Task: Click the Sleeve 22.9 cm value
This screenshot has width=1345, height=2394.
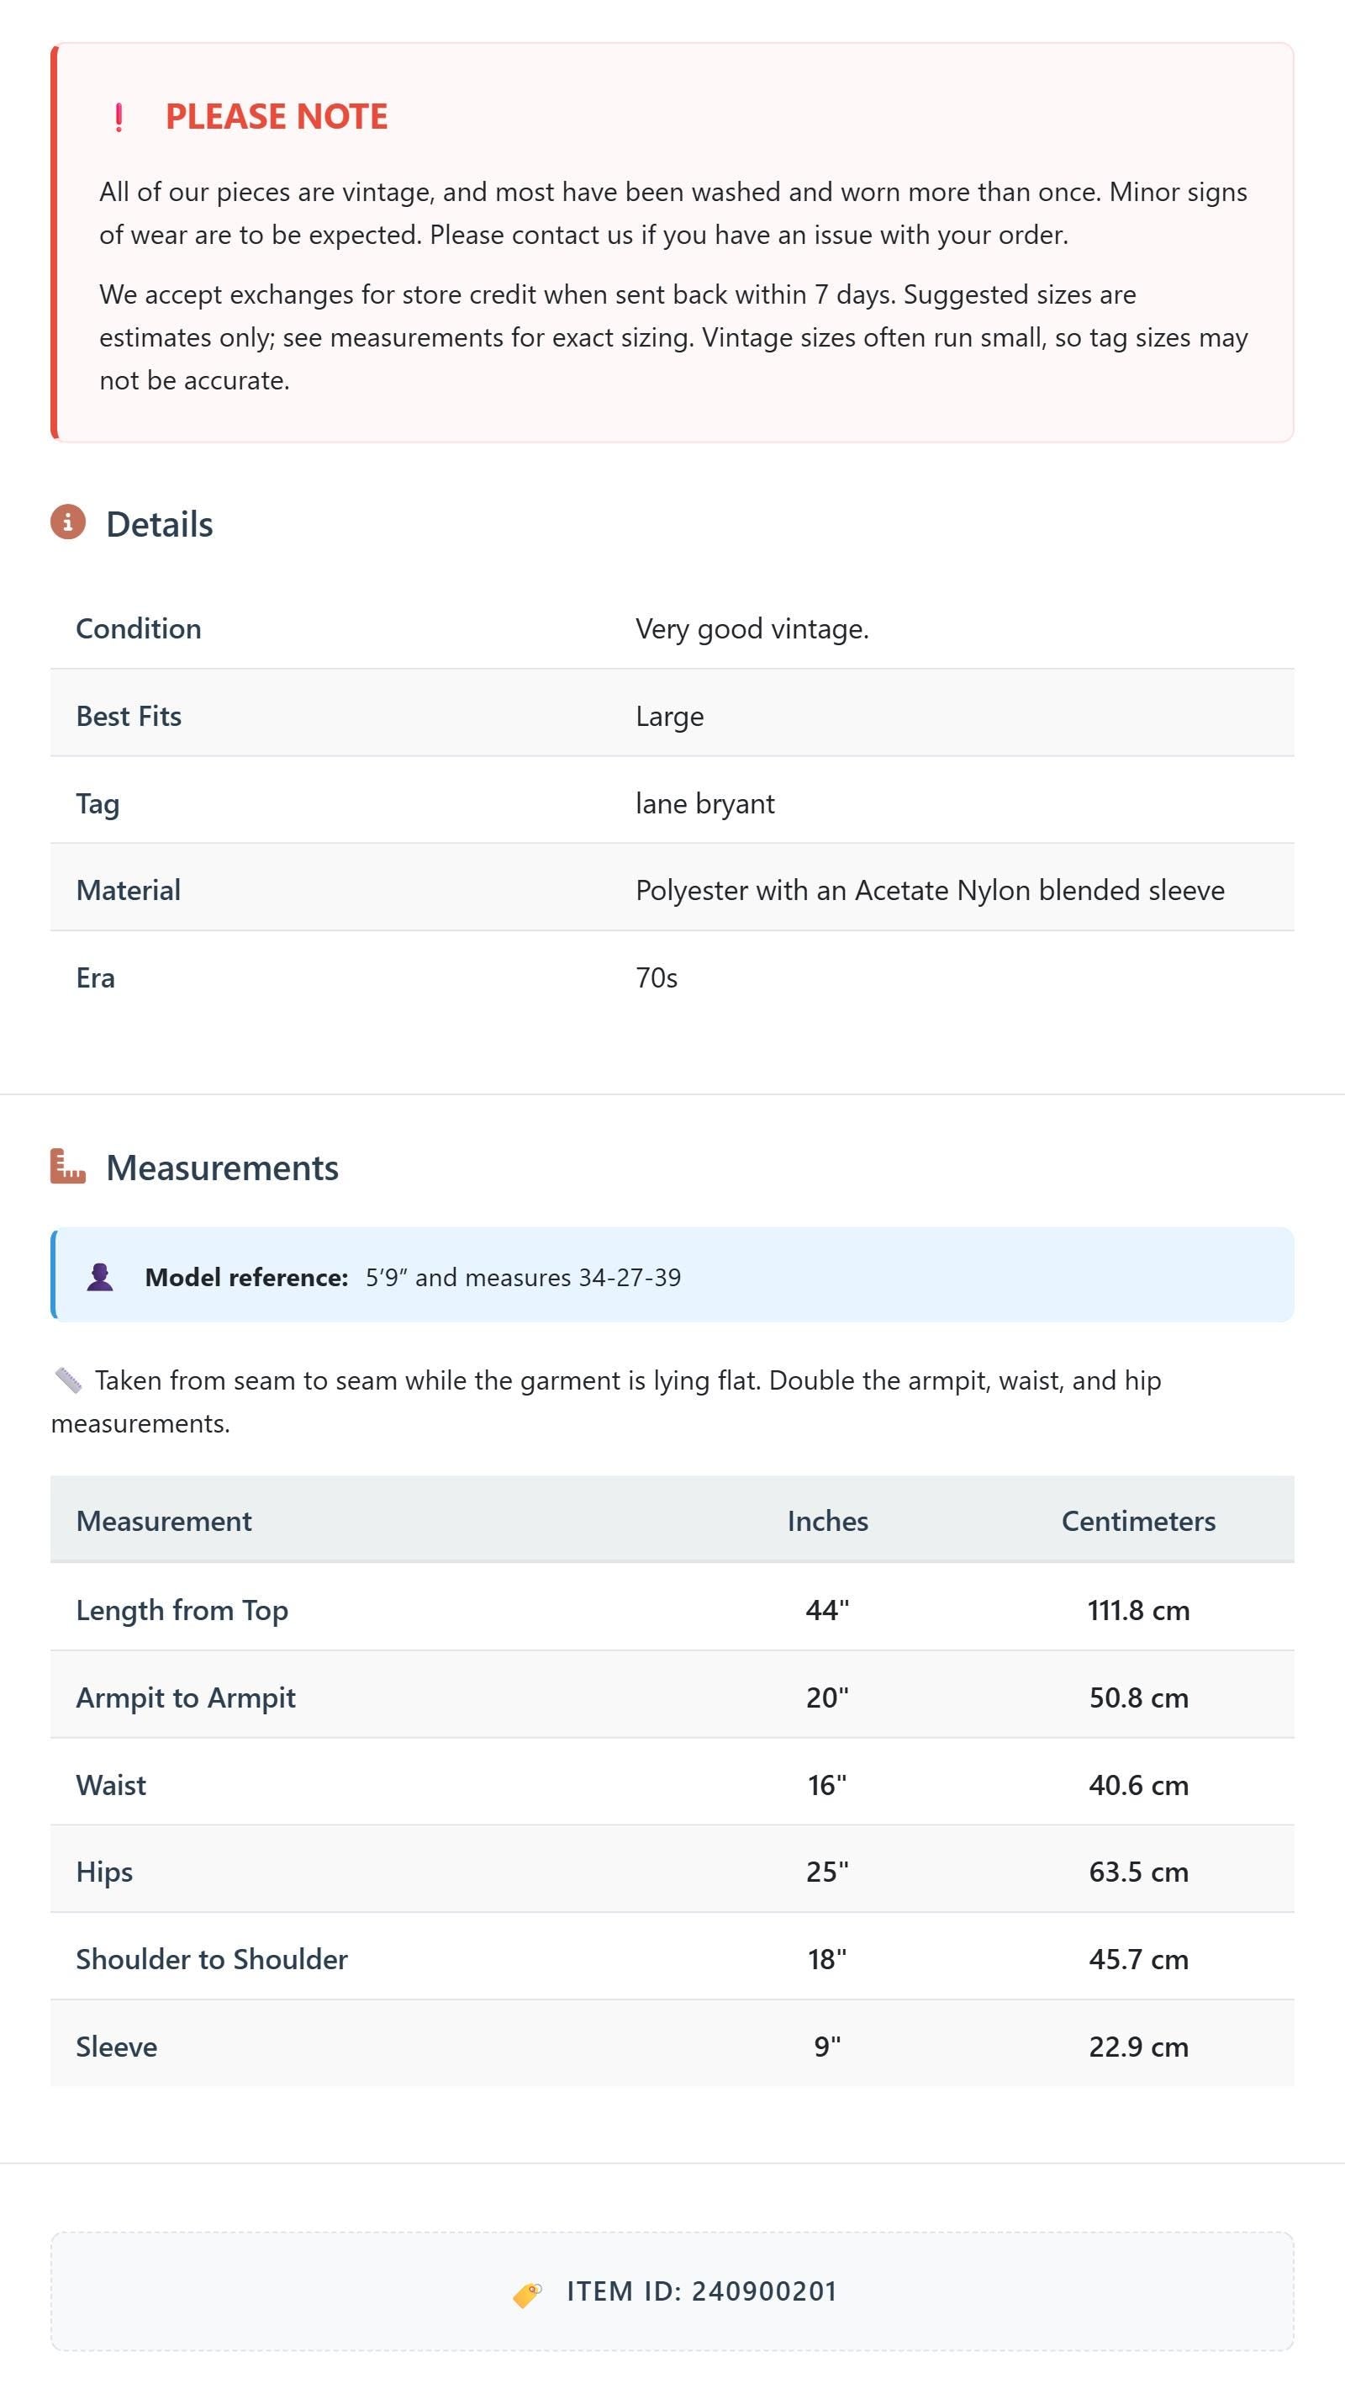Action: pos(1139,2047)
